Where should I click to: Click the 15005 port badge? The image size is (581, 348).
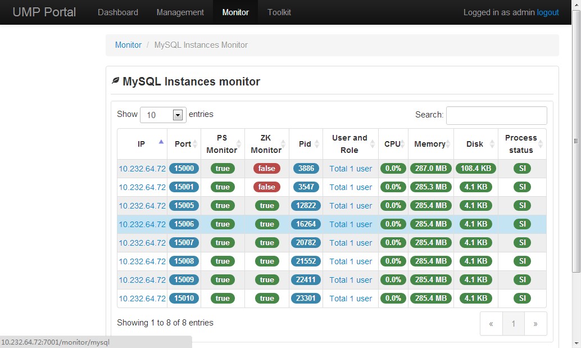tap(184, 205)
